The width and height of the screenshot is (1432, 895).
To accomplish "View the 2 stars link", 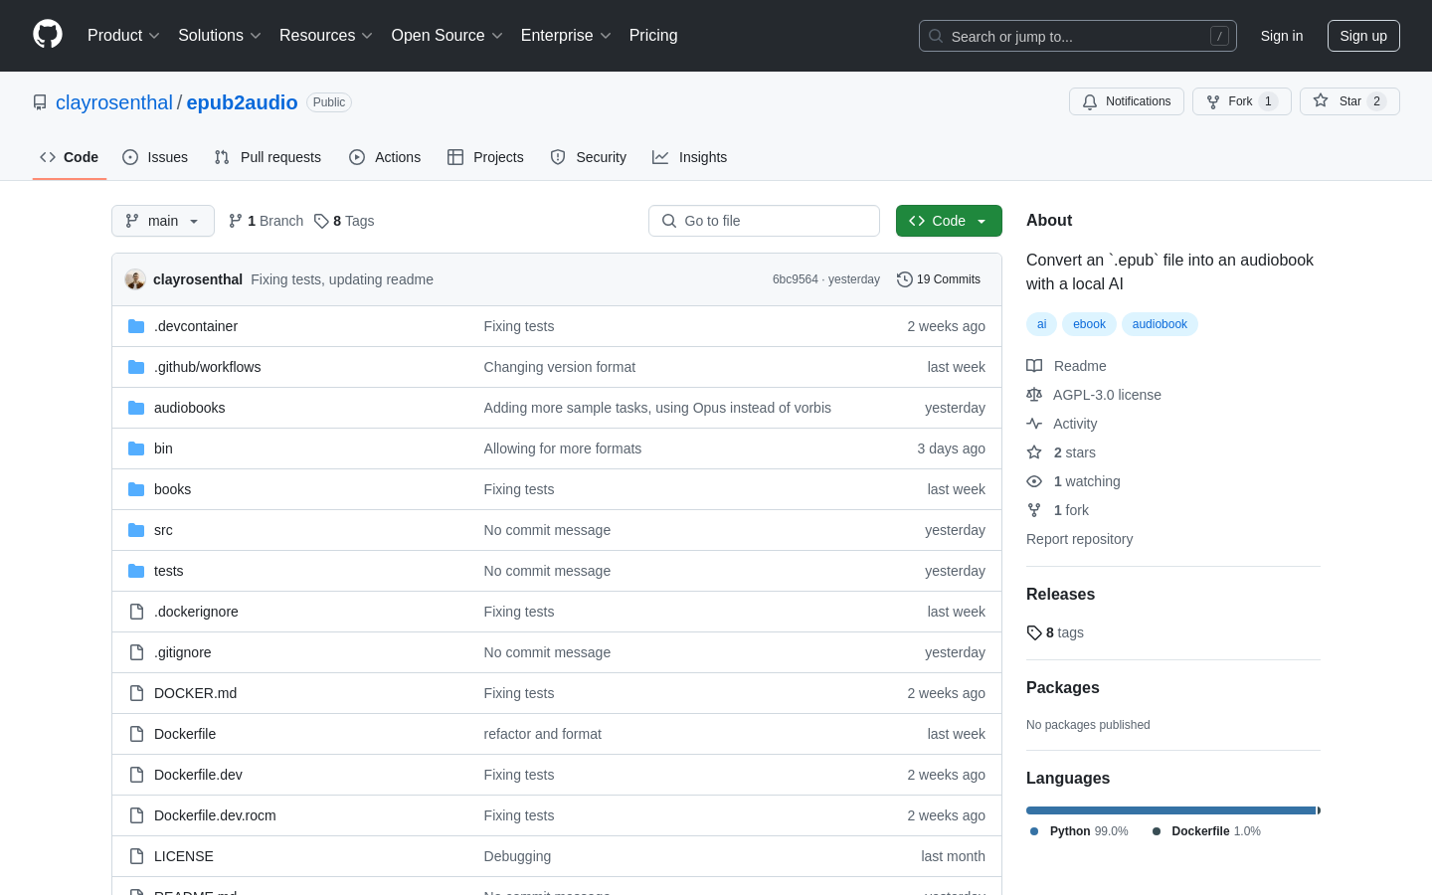I will pos(1061,452).
